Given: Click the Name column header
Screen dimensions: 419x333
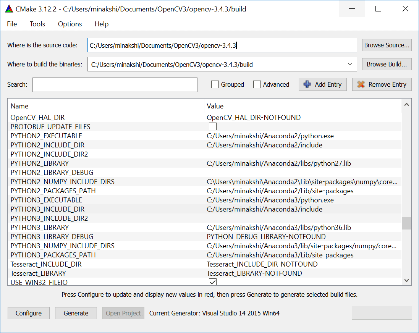Looking at the screenshot, I should [x=19, y=106].
